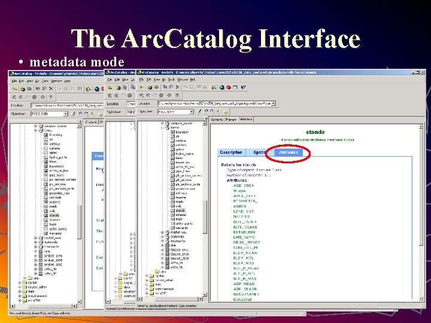Click Identify tool in leftmost window
Viewport: 431px width, 323px height.
click(x=43, y=97)
